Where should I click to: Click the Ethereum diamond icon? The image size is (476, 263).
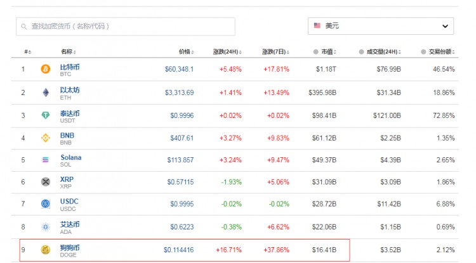[46, 93]
